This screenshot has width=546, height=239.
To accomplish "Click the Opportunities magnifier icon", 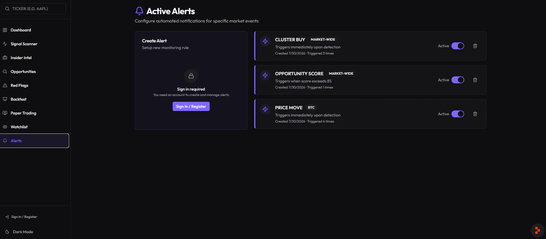I will pos(5,71).
